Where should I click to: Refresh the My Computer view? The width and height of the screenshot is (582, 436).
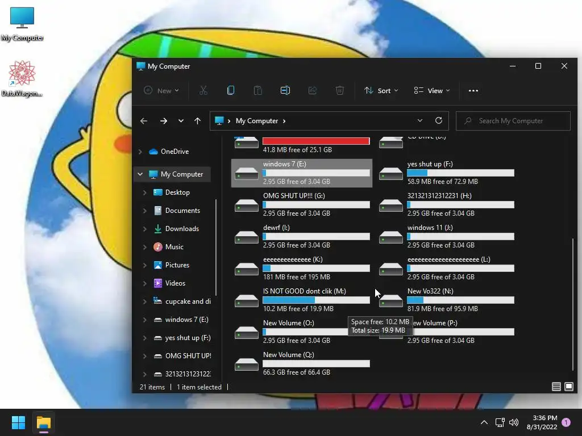438,120
